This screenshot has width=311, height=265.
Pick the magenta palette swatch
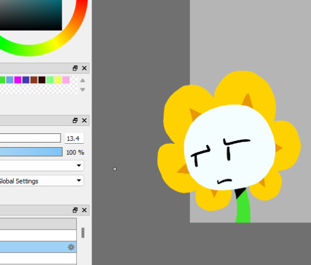[18, 80]
